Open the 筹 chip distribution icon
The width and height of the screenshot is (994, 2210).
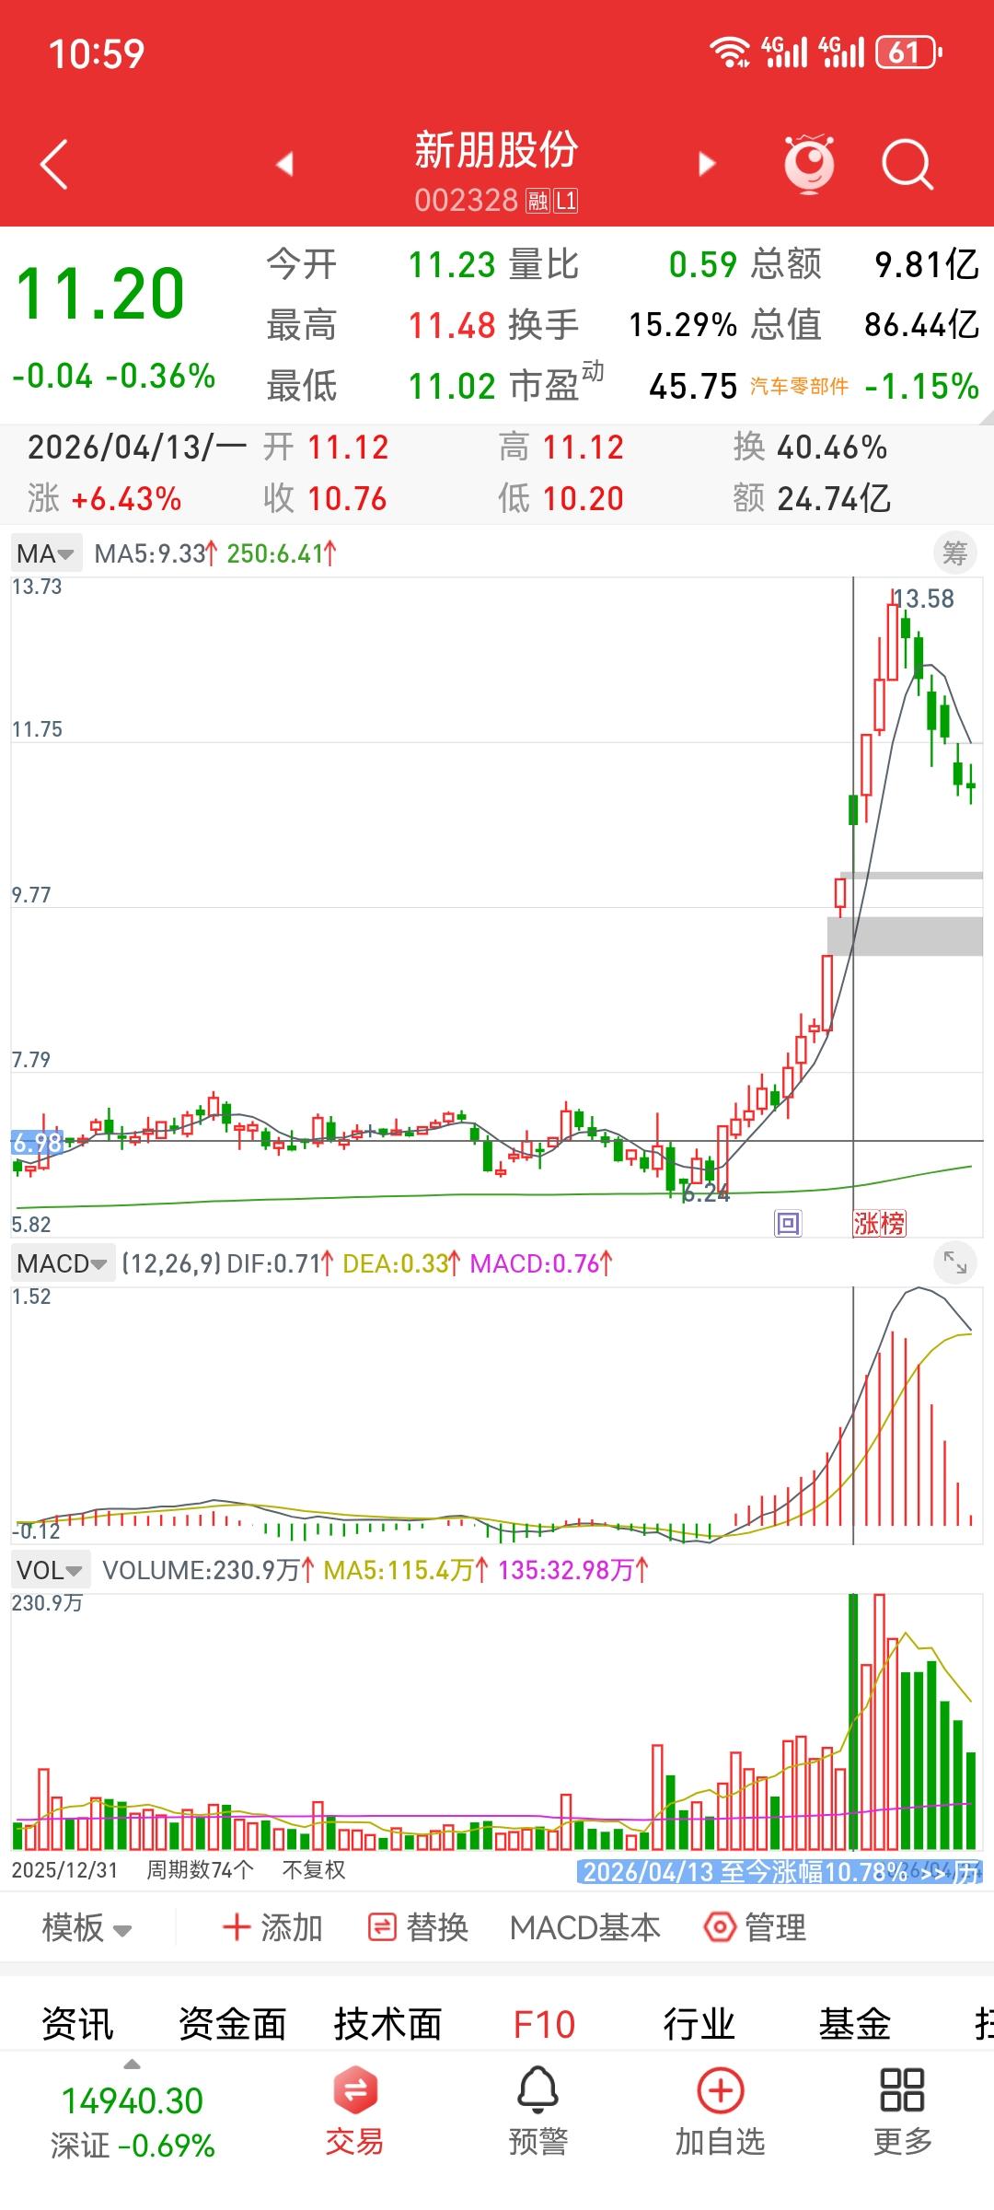point(954,553)
